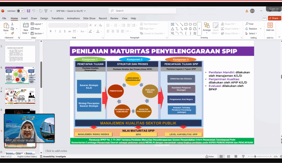Click the Save icon in title bar
Image resolution: width=282 pixels, height=163 pixels.
pyautogui.click(x=28, y=11)
